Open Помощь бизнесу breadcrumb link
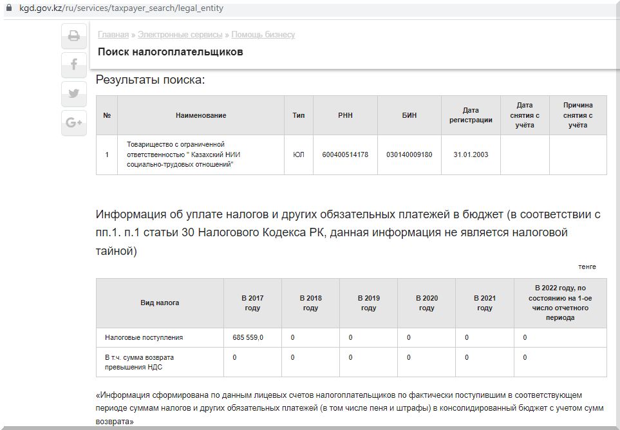620x430 pixels. click(x=263, y=35)
